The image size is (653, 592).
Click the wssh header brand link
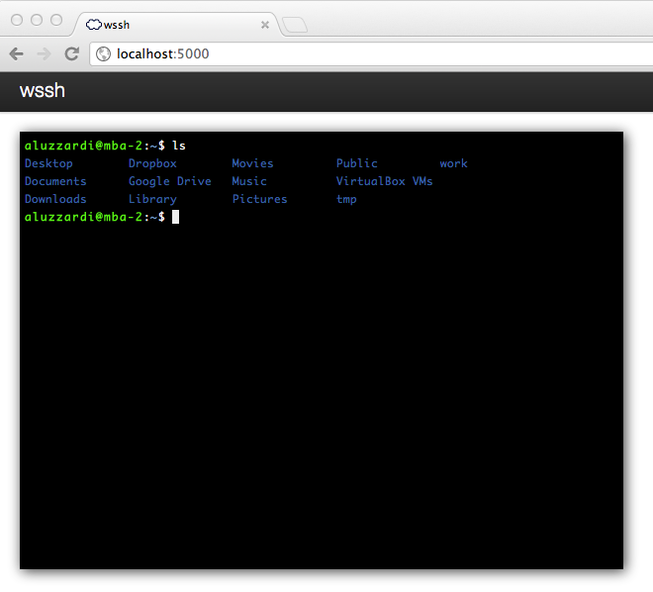click(x=42, y=91)
